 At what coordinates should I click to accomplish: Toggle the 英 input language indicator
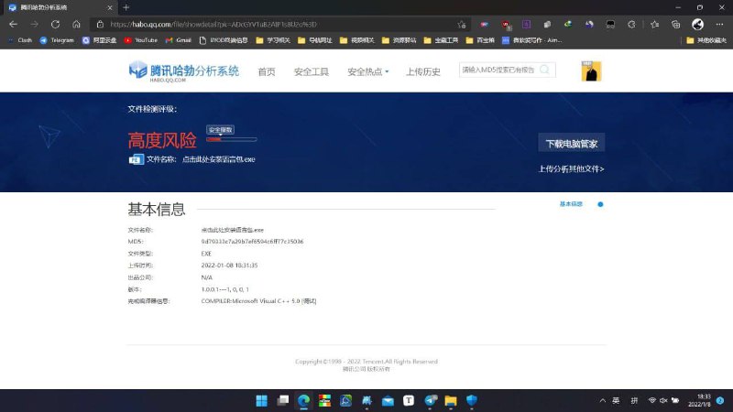tap(616, 400)
